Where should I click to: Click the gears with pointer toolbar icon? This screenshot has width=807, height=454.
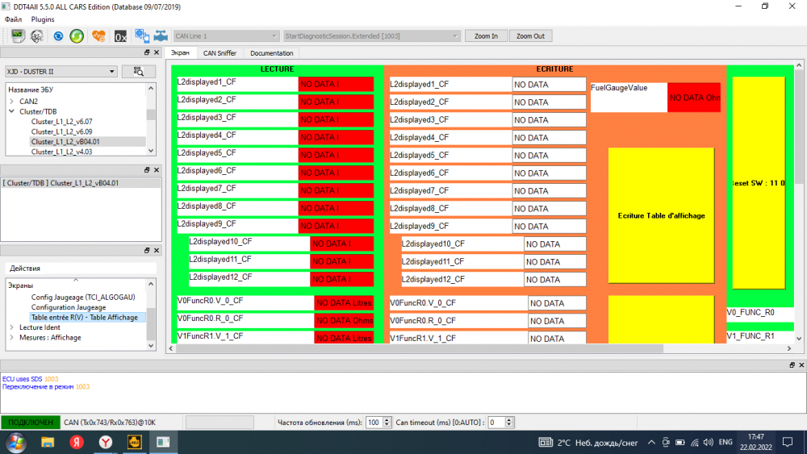click(x=141, y=36)
